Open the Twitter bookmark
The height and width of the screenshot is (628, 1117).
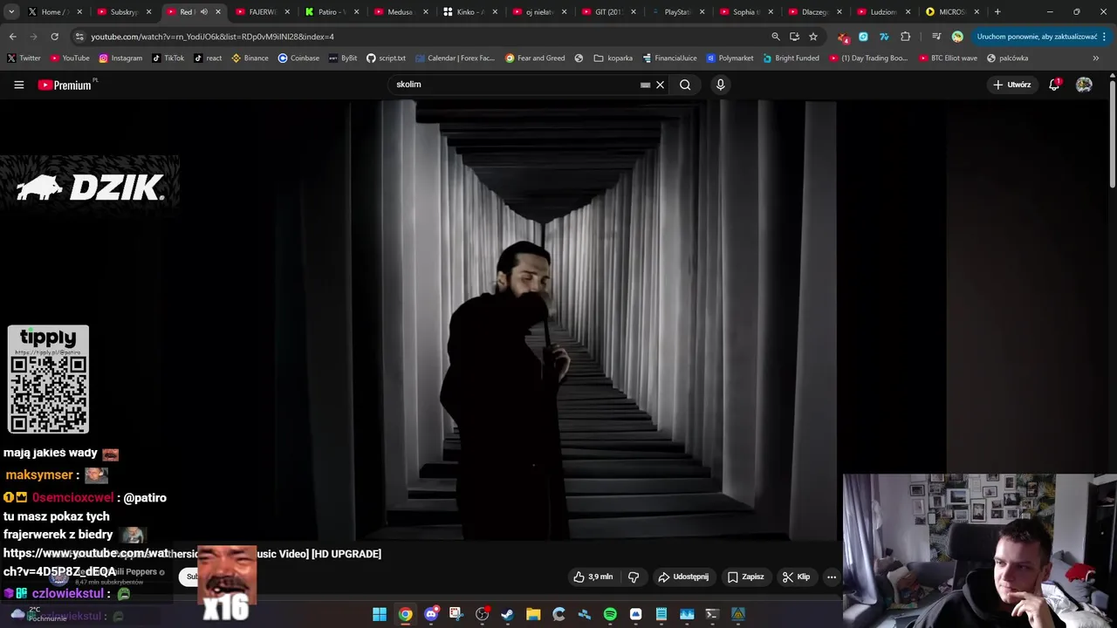coord(24,58)
